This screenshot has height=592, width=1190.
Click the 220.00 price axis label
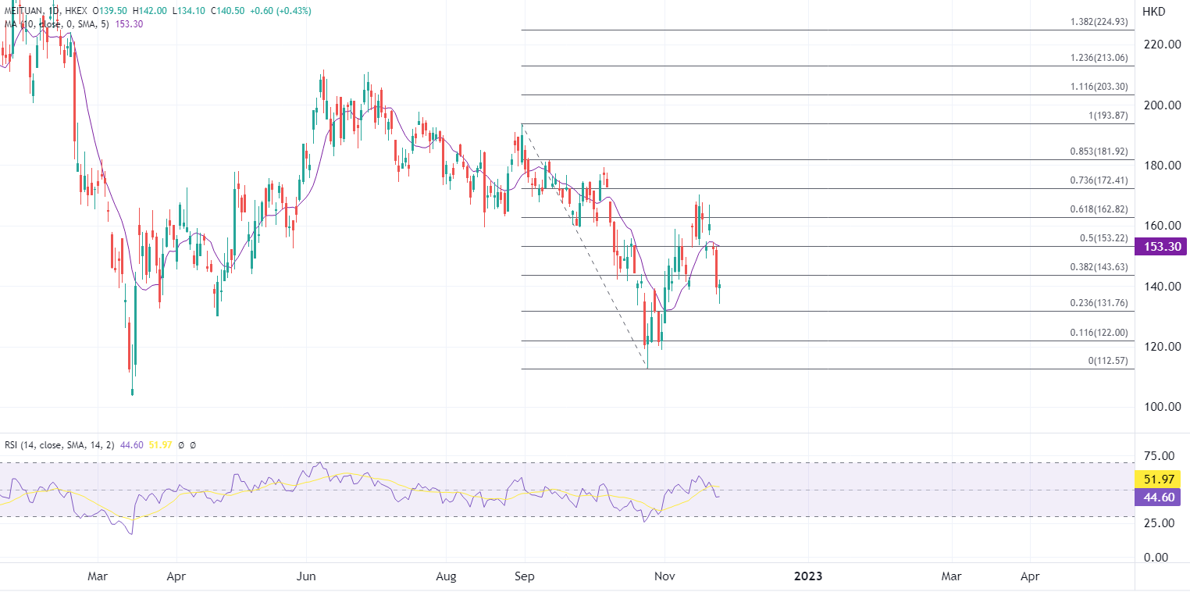tap(1162, 45)
